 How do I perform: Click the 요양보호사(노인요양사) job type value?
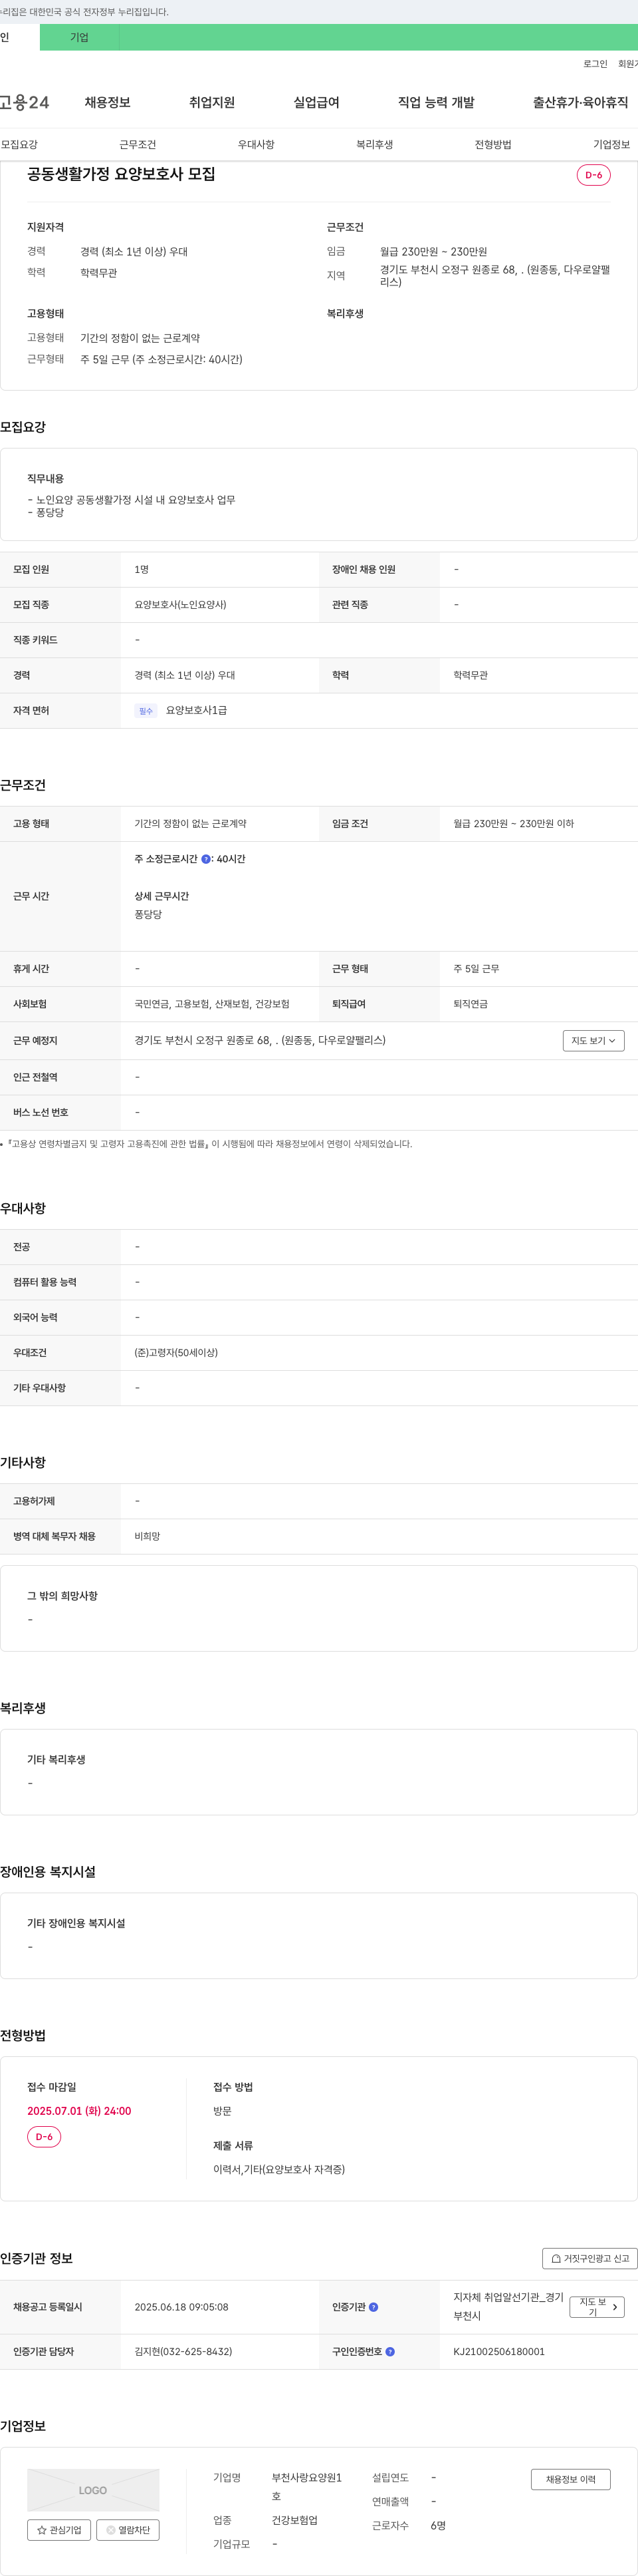179,605
